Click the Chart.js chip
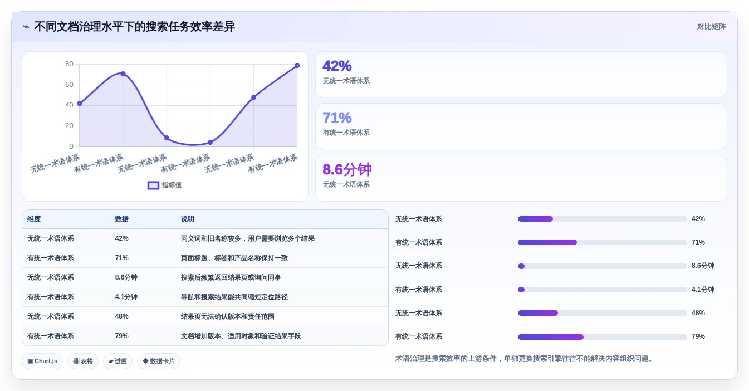 42,361
